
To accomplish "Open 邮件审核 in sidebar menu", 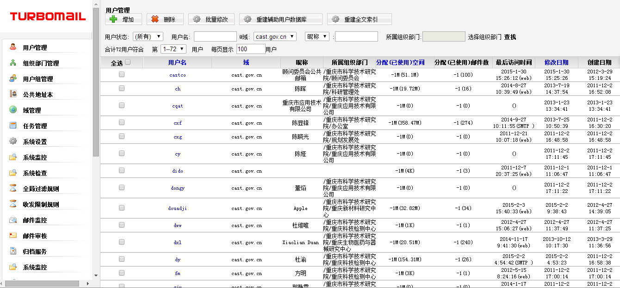I will pyautogui.click(x=35, y=236).
